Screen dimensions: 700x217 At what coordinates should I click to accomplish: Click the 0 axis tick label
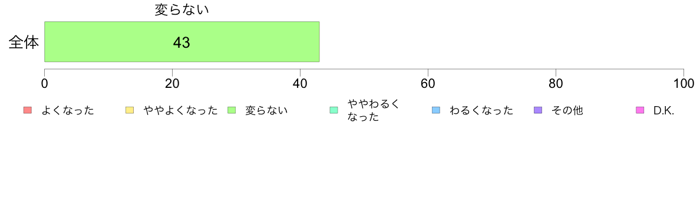pos(45,84)
